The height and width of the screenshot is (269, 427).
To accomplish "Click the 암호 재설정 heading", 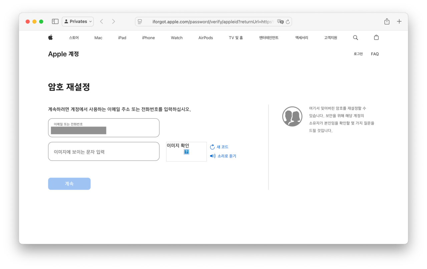I will pos(69,87).
